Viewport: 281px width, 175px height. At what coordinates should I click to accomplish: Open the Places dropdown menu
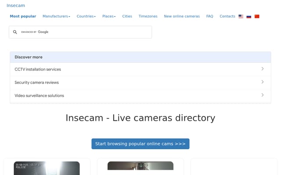click(109, 16)
